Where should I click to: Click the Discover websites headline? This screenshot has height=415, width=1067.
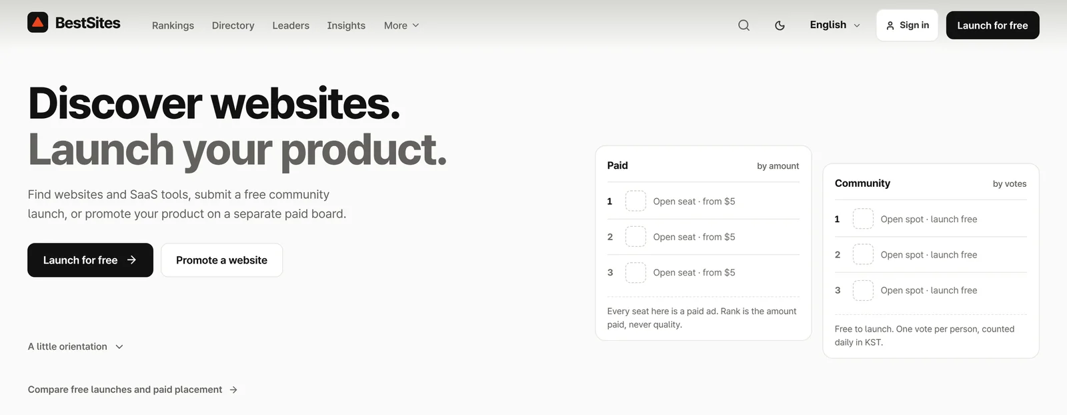tap(214, 103)
